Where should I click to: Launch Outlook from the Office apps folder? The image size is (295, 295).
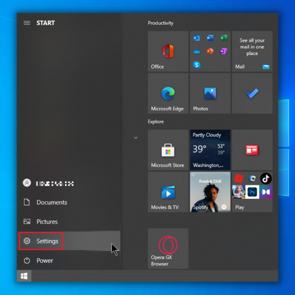click(196, 38)
